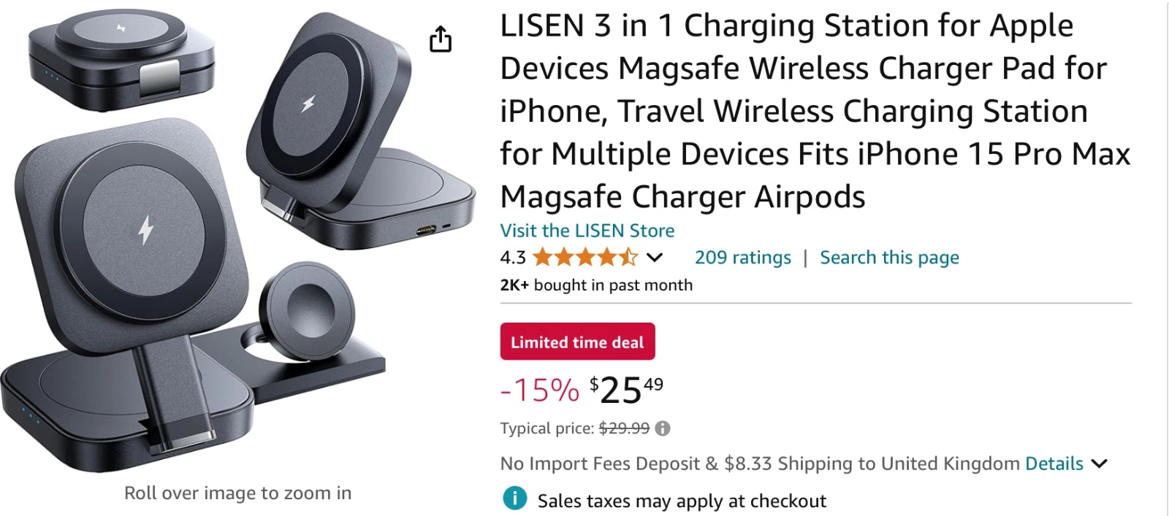Screen dimensions: 1169x516
Task: Click the 2K+ bought in past month text
Action: [596, 285]
